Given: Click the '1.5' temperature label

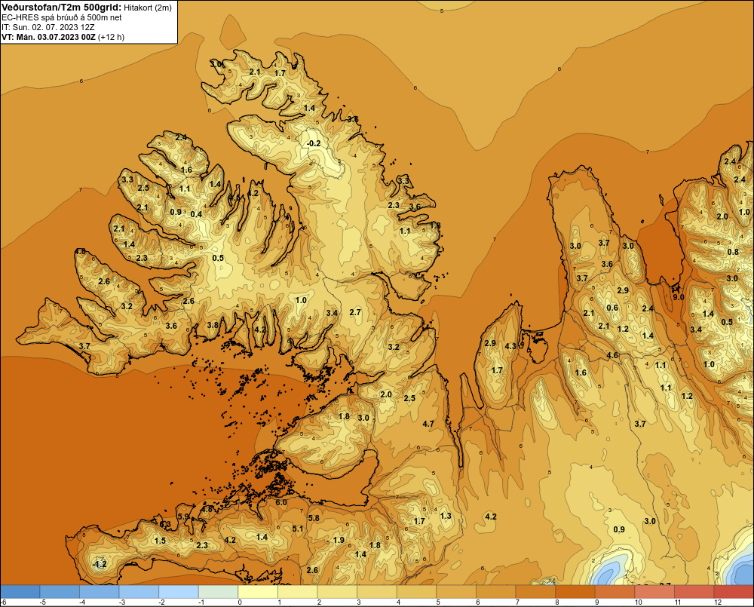Looking at the screenshot, I should click(x=160, y=541).
